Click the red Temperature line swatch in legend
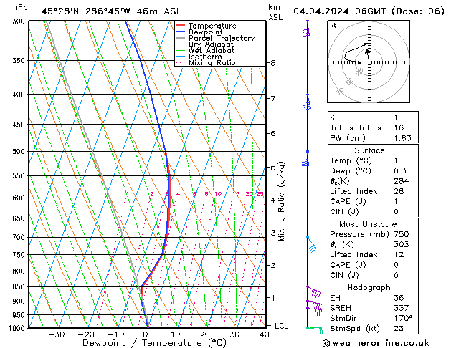 click(x=181, y=26)
